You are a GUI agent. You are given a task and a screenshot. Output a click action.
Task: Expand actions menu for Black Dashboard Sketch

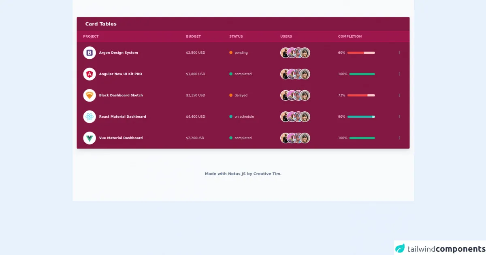pyautogui.click(x=399, y=96)
